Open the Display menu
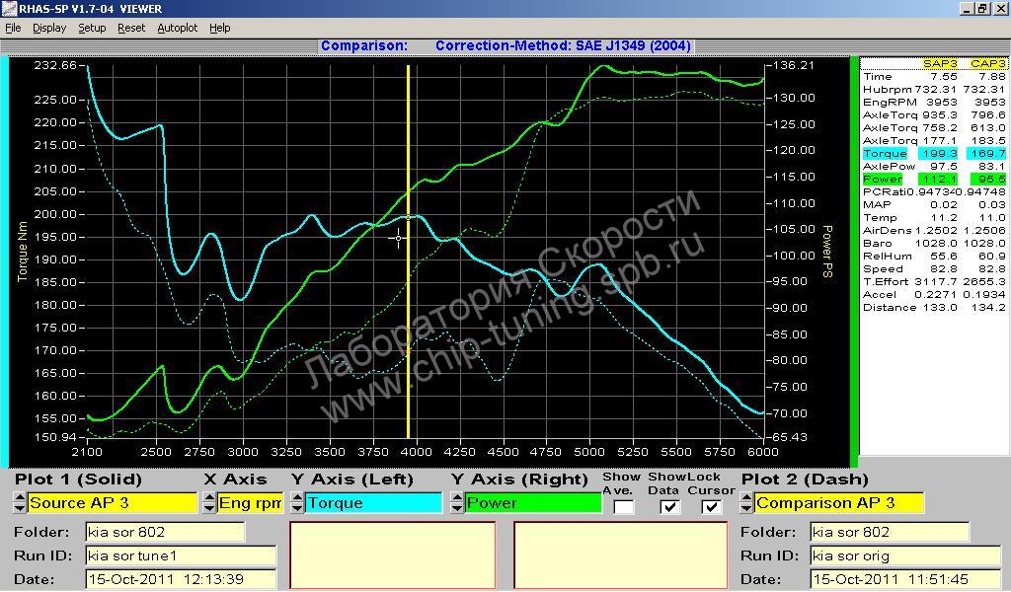Screen dimensions: 1011x592 [x=49, y=28]
